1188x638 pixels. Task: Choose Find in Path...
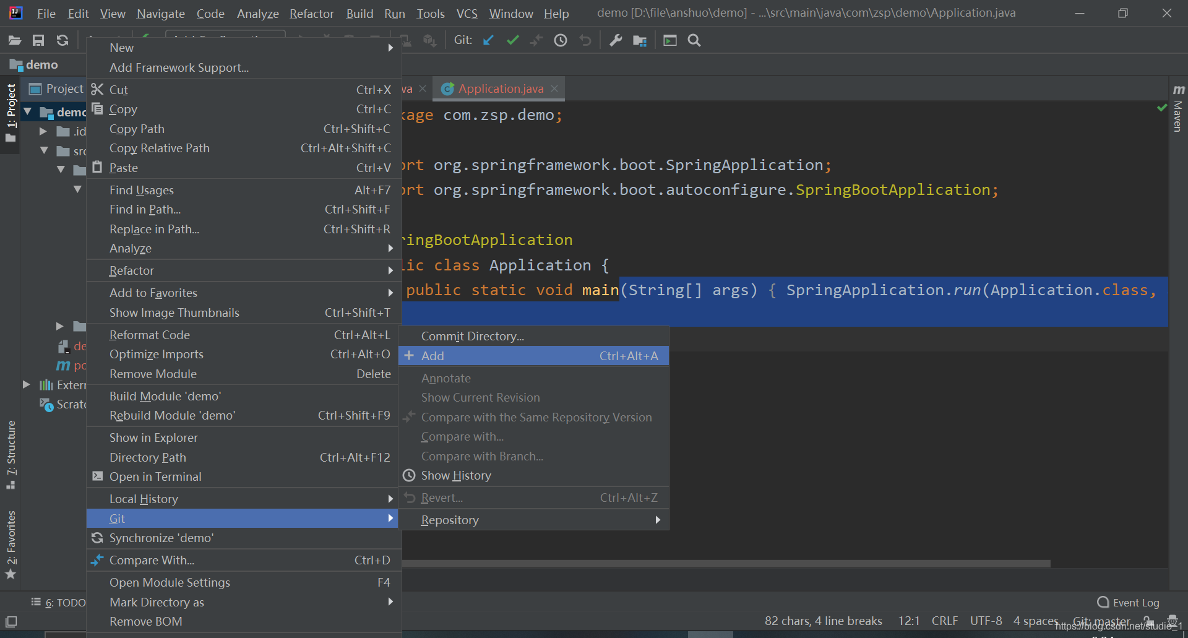(244, 209)
